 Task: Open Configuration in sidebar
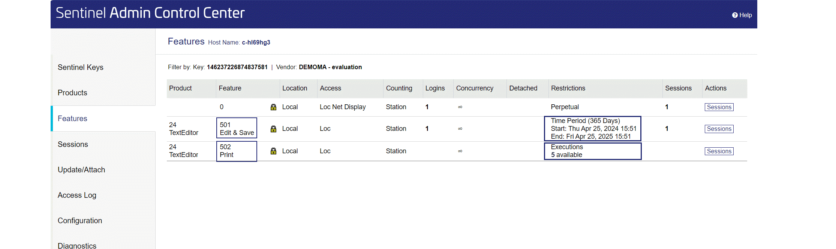coord(80,221)
